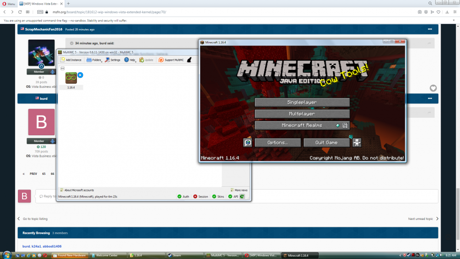Screen dimensions: 460x259
Task: Click the Add Instance button in MultiMC
Action: click(71, 60)
